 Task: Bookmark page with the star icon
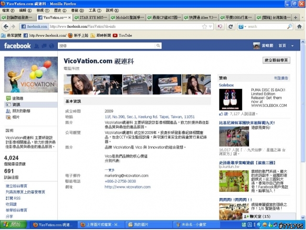[x=204, y=27]
